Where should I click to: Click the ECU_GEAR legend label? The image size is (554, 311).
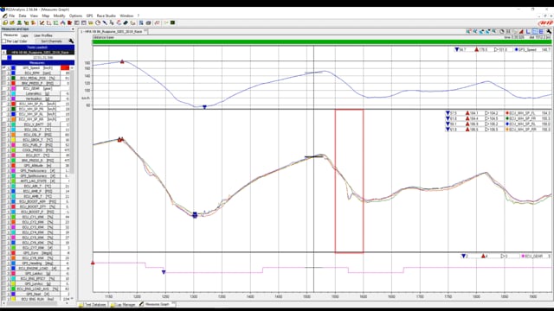pos(533,256)
